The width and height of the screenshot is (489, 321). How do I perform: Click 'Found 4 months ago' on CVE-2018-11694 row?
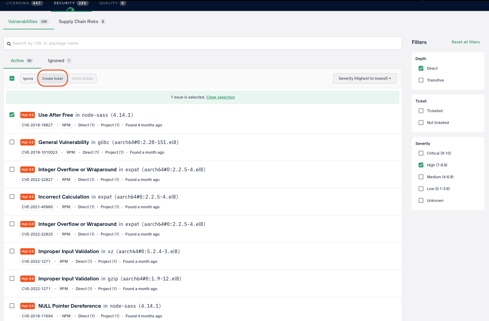(x=144, y=316)
